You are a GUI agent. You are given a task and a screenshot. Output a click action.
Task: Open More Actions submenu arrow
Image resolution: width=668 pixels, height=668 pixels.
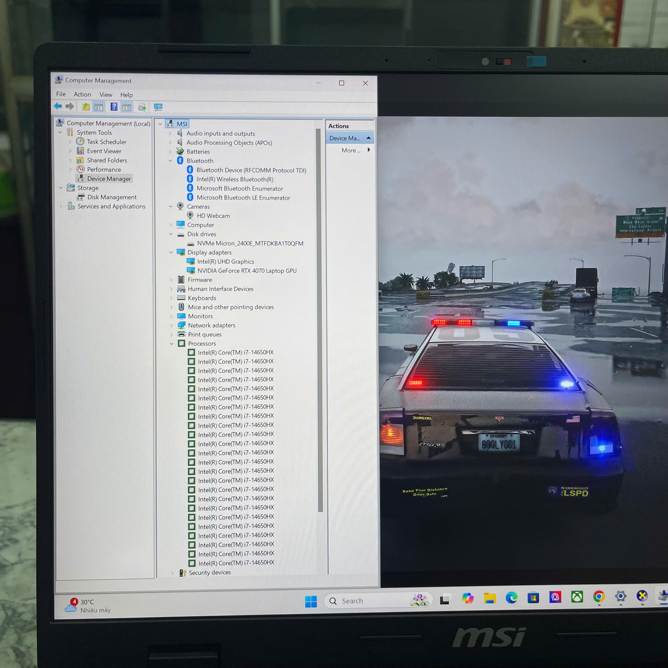tap(369, 150)
